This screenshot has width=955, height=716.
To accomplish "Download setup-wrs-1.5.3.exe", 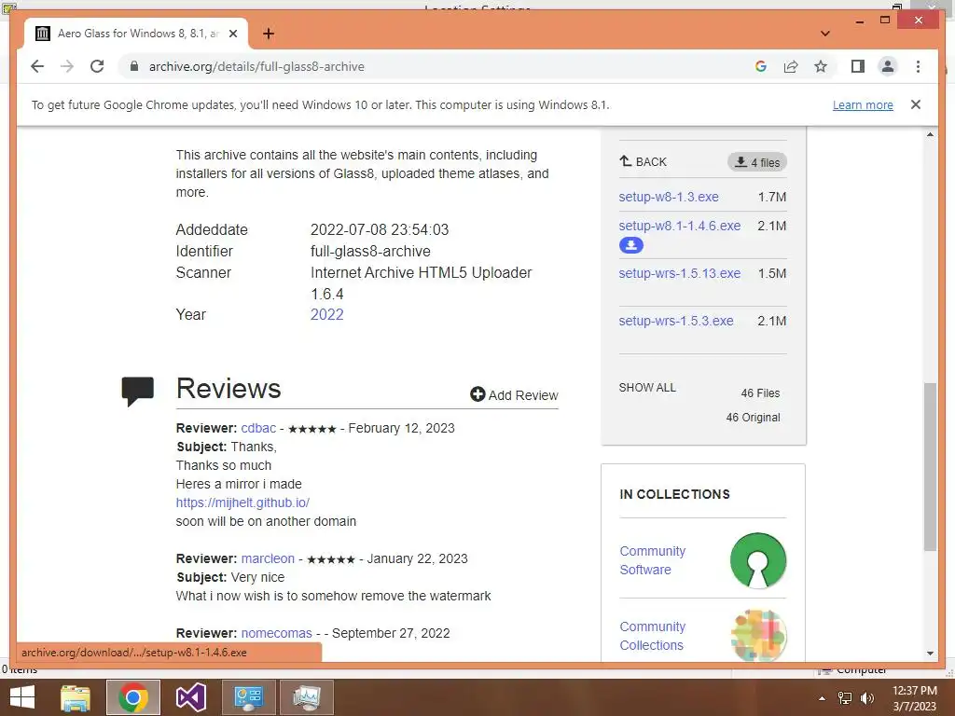I will [676, 321].
